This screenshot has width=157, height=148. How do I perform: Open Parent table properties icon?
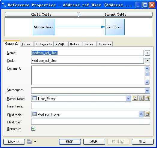[x=147, y=98]
